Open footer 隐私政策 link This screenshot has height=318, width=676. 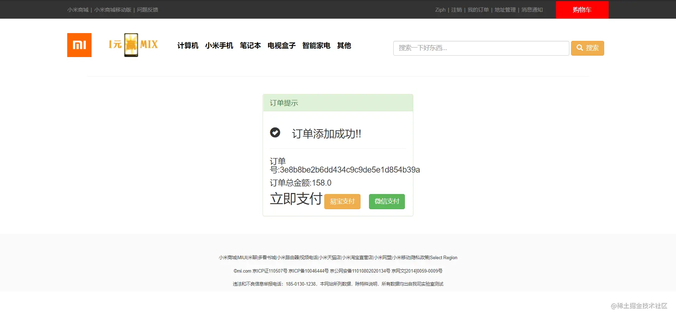pyautogui.click(x=420, y=258)
